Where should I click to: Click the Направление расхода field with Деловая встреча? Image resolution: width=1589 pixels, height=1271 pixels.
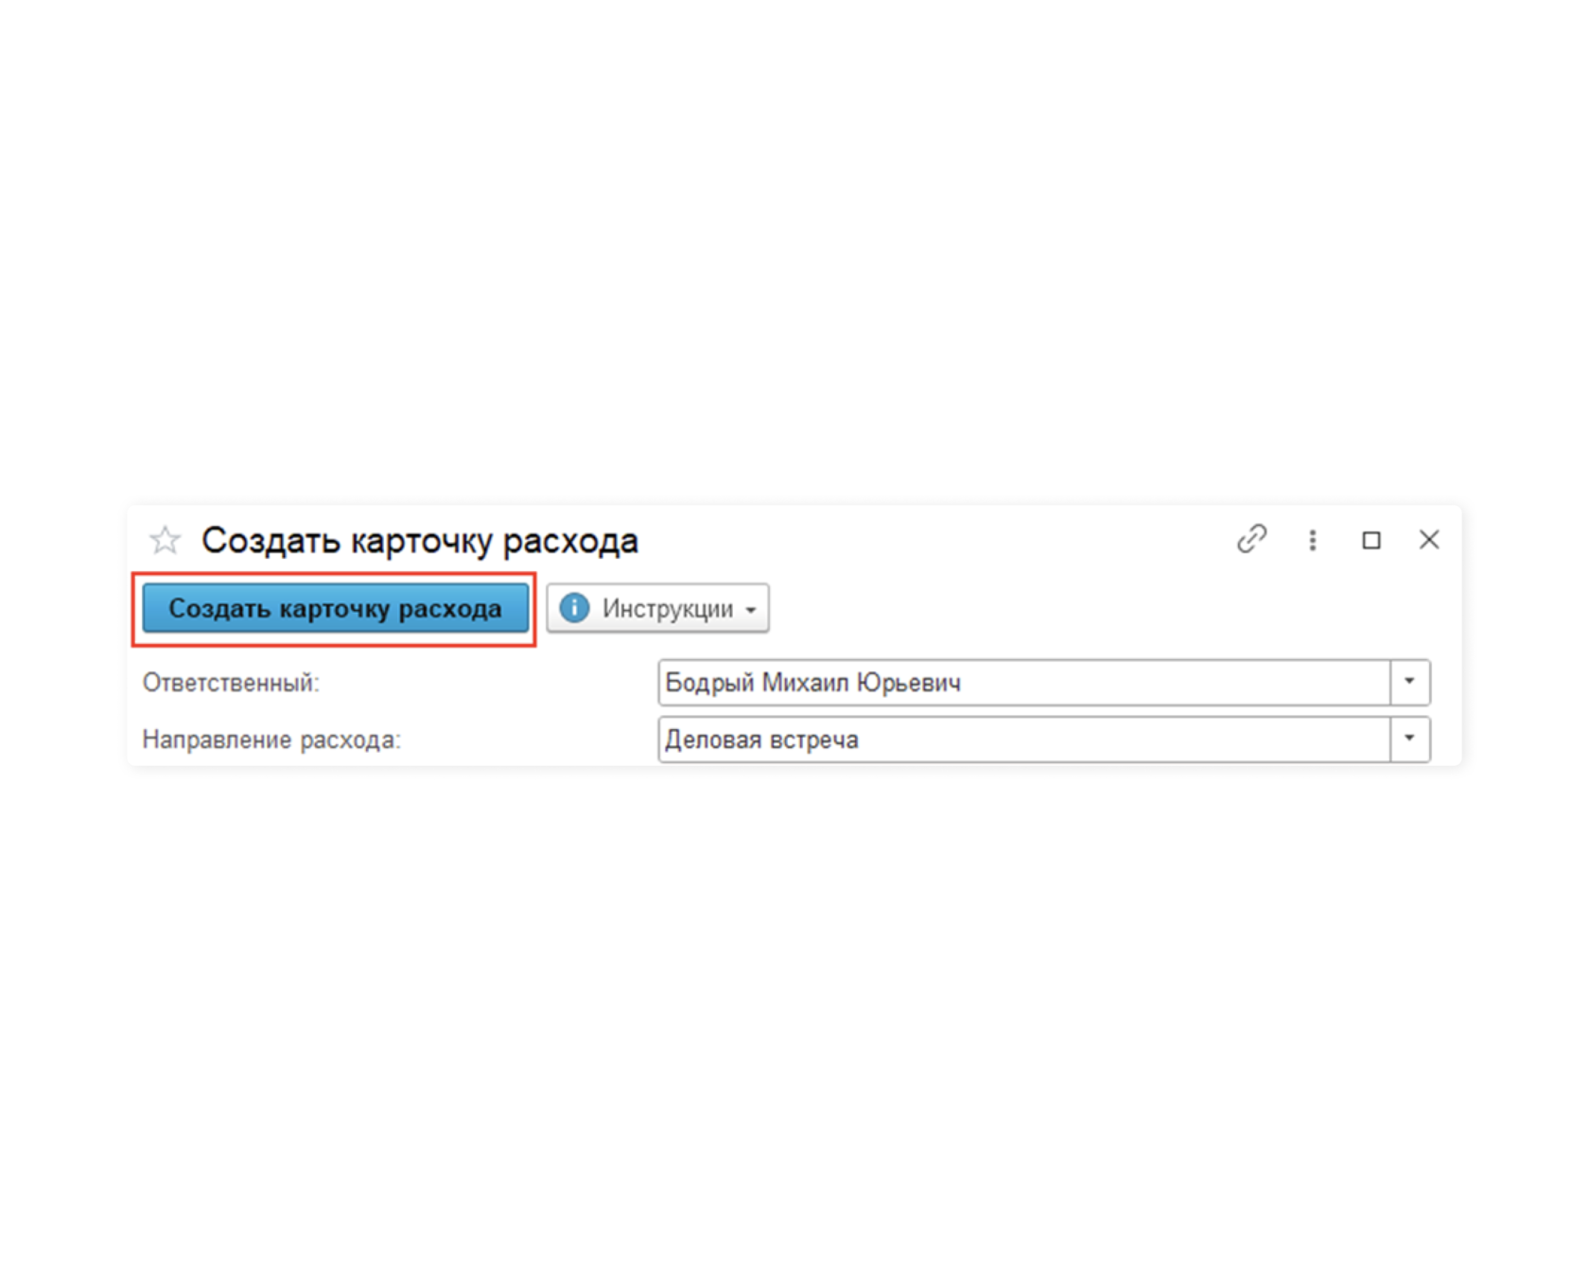click(x=1023, y=739)
